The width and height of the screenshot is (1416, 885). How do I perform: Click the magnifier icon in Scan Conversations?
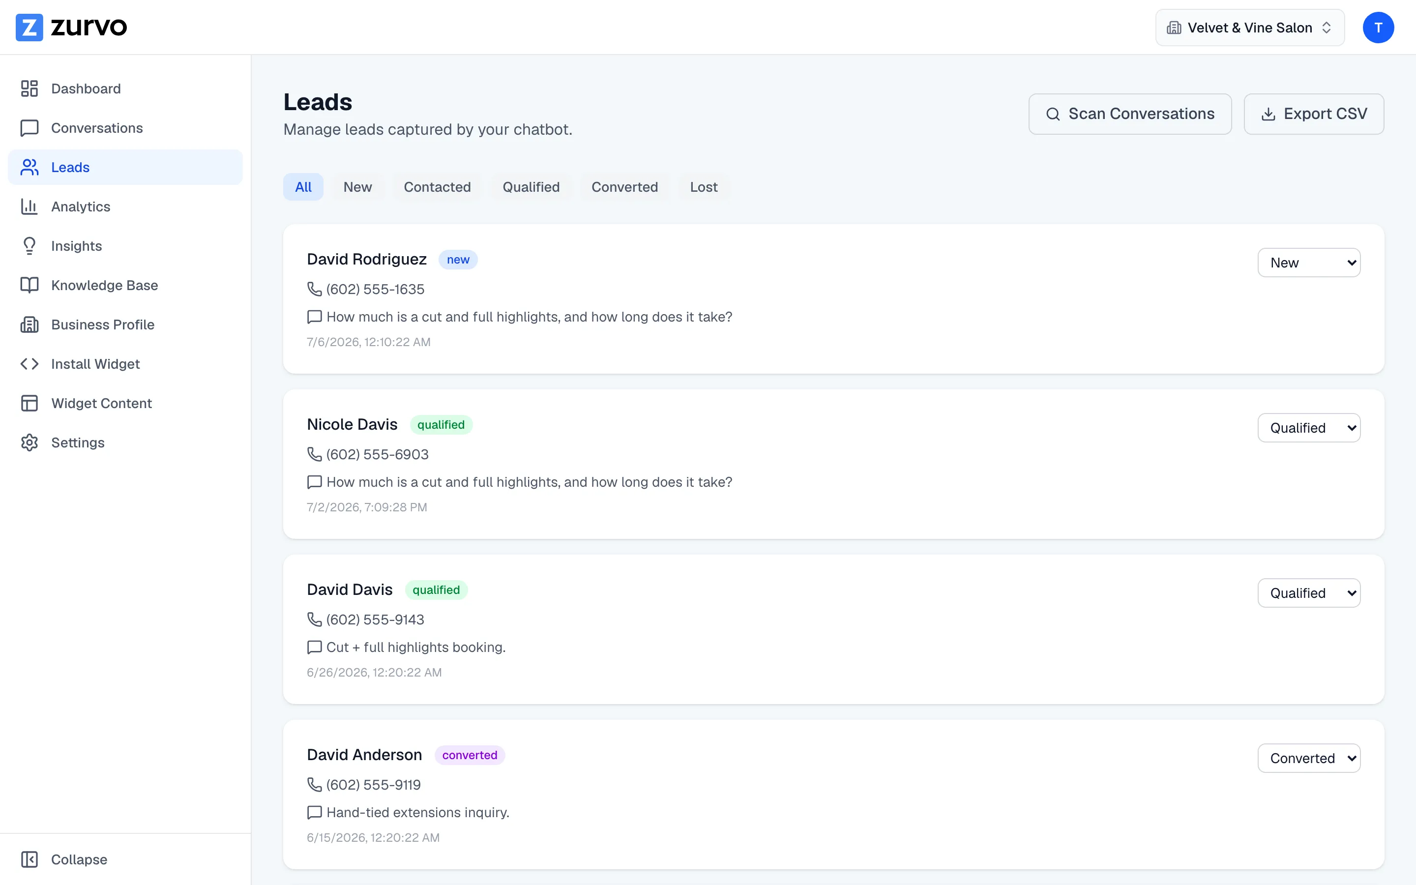[x=1053, y=114]
